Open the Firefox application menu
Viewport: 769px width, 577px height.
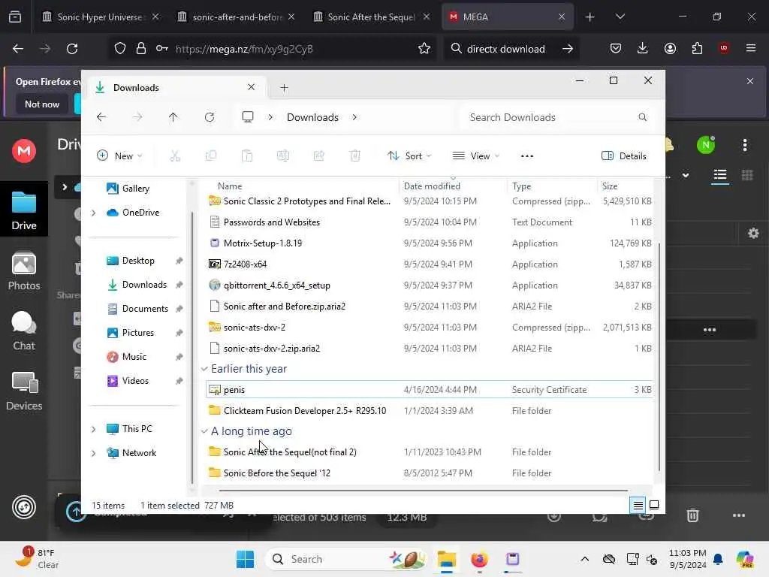point(751,49)
